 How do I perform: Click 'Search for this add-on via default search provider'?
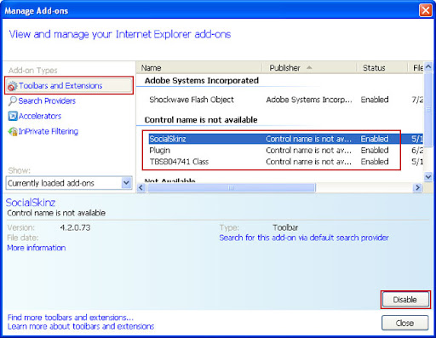click(x=304, y=238)
